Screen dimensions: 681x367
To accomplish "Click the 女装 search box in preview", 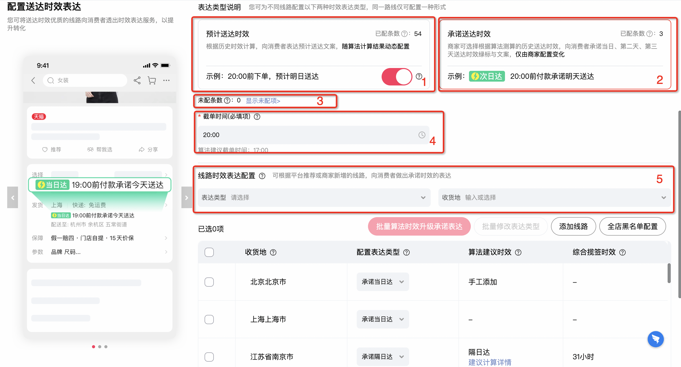I will (85, 80).
